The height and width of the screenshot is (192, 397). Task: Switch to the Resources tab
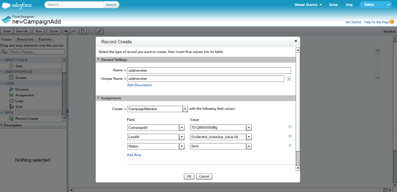pyautogui.click(x=25, y=39)
